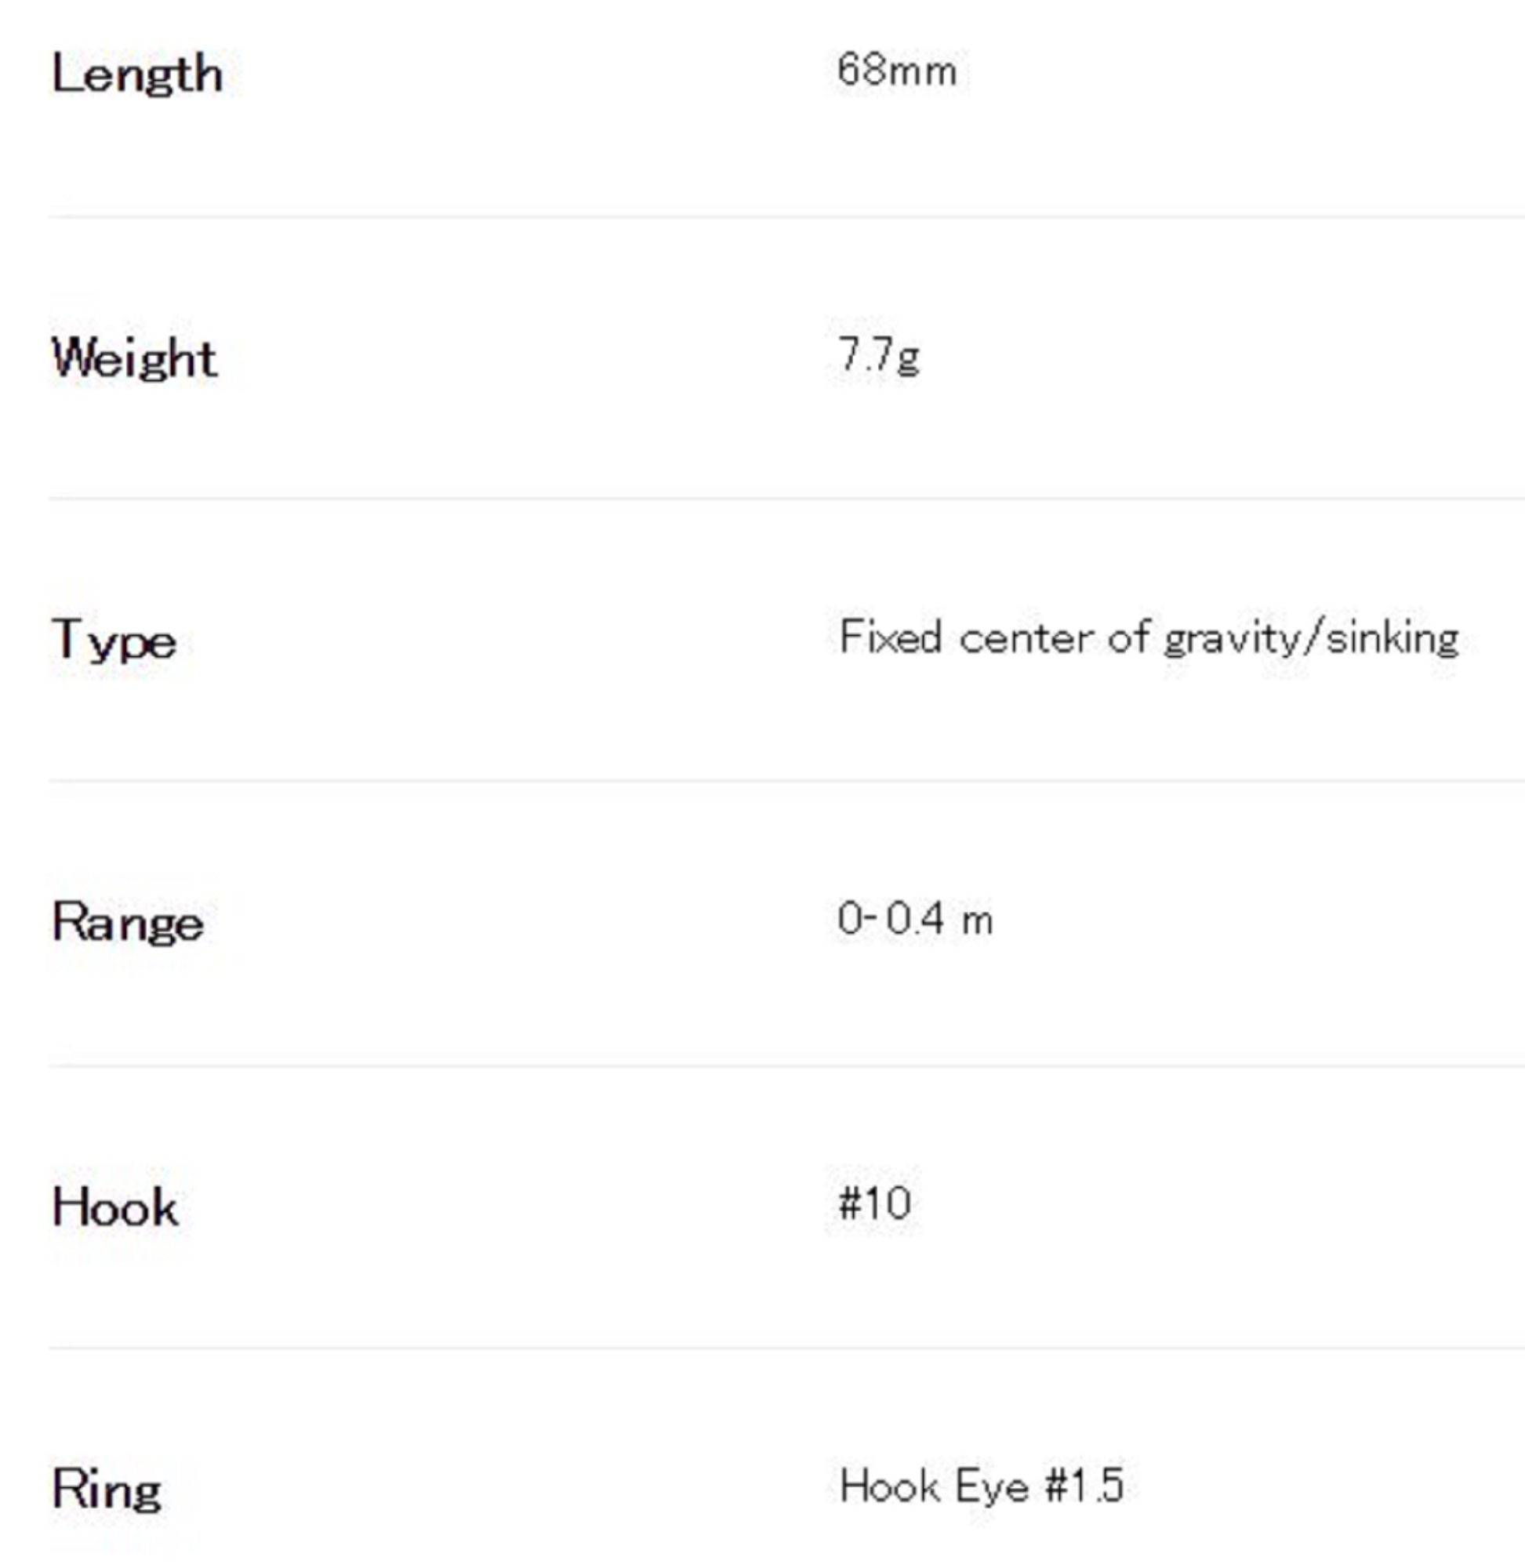This screenshot has height=1568, width=1525.
Task: Click the Length row label
Action: (137, 75)
